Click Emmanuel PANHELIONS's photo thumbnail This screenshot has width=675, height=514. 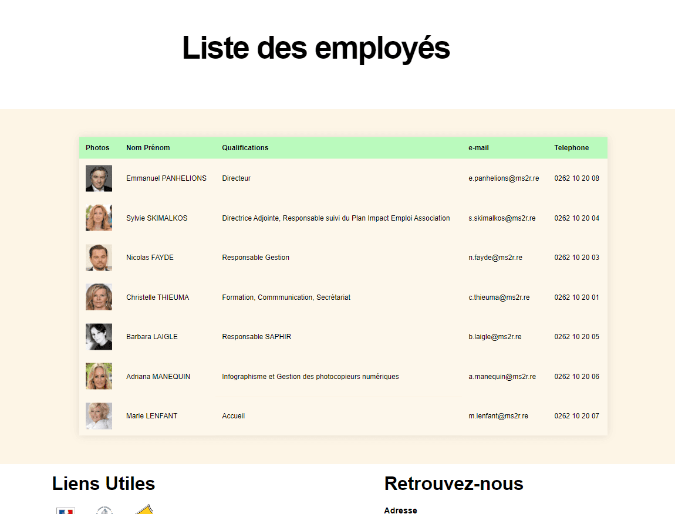(x=99, y=178)
